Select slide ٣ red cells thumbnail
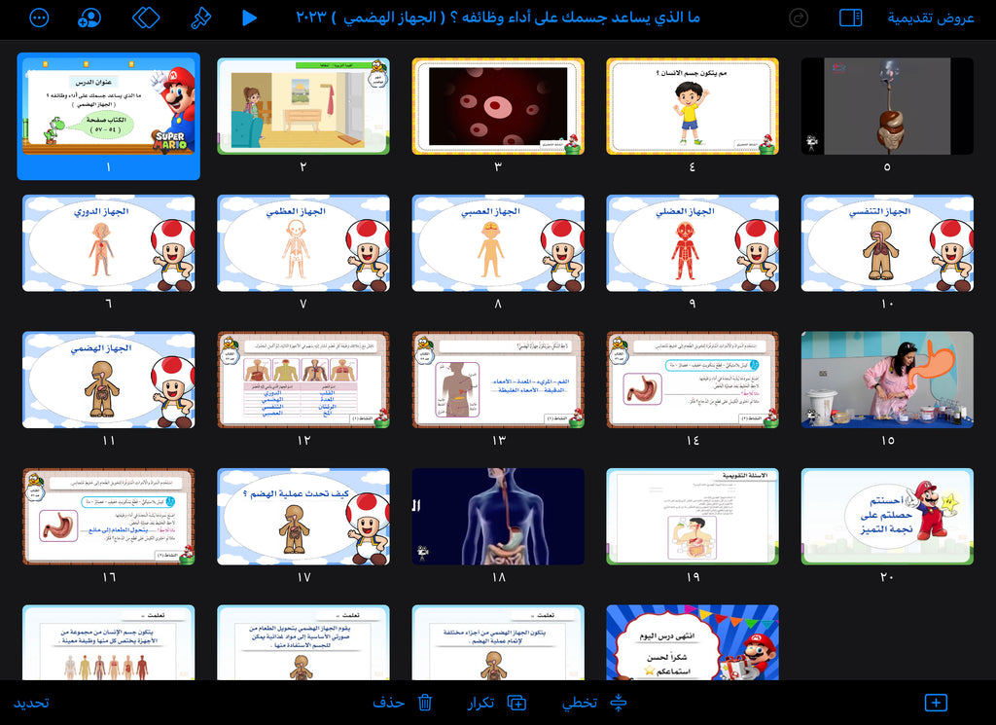This screenshot has height=725, width=996. [x=498, y=106]
